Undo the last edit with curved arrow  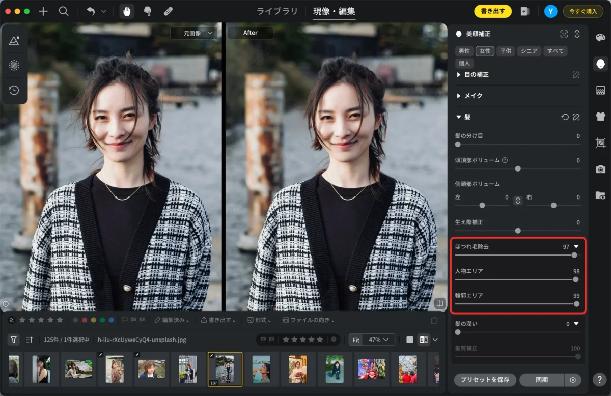tap(91, 11)
